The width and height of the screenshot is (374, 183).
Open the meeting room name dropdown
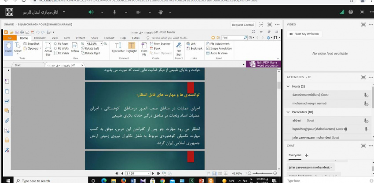point(64,12)
